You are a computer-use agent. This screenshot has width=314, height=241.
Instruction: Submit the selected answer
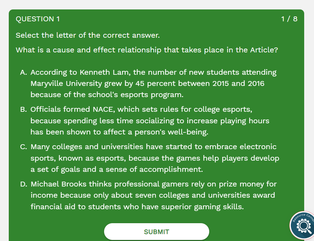[x=156, y=232]
